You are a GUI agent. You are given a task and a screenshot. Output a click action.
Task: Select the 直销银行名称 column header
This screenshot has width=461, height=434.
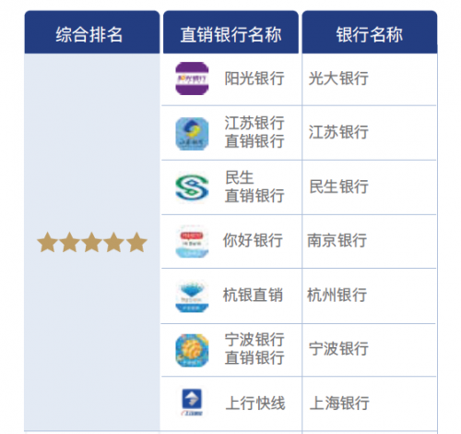coord(230,32)
